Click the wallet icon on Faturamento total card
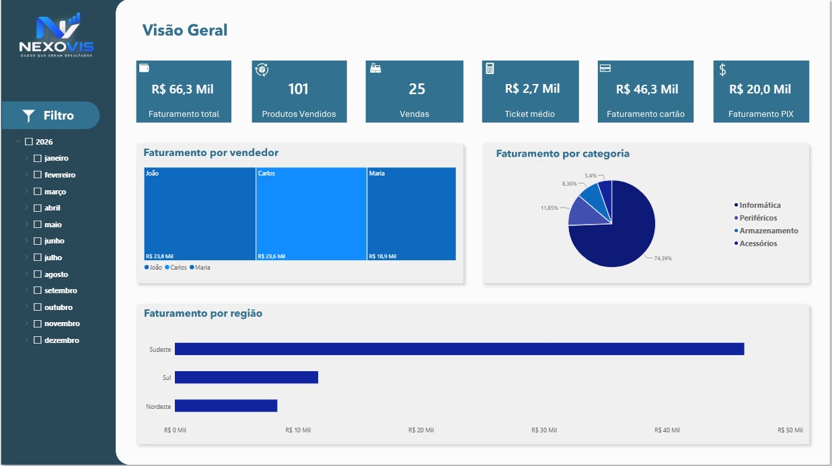832x466 pixels. pyautogui.click(x=144, y=69)
